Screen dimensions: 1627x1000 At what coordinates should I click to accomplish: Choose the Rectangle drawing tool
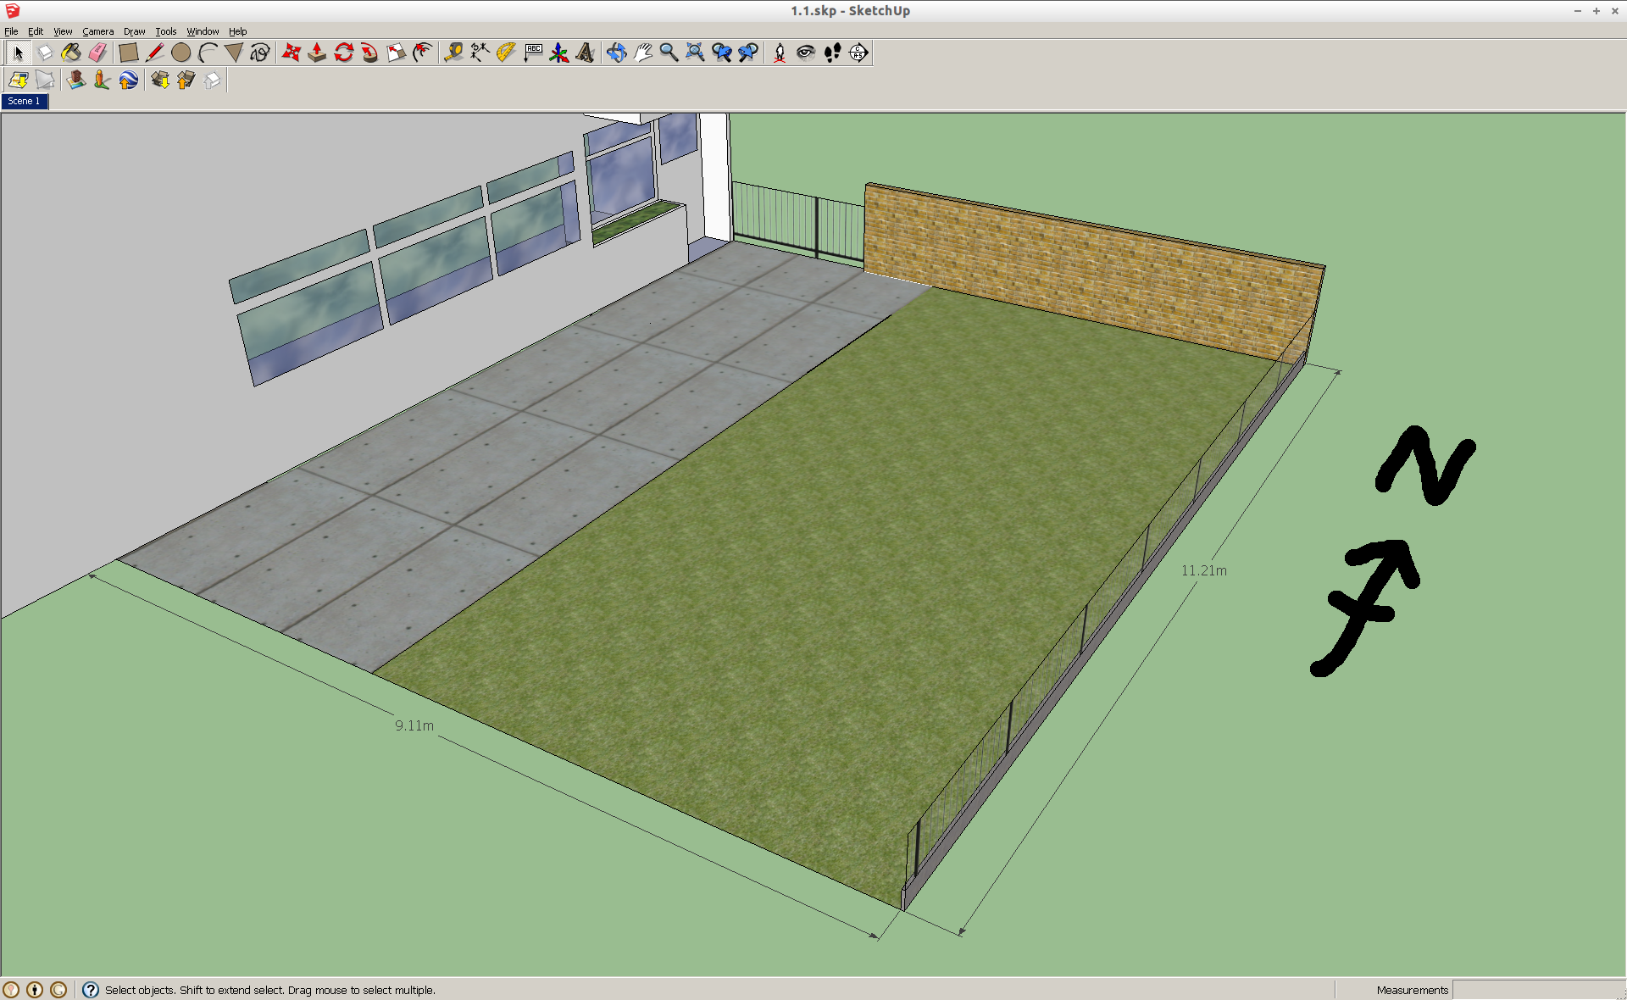[x=128, y=53]
